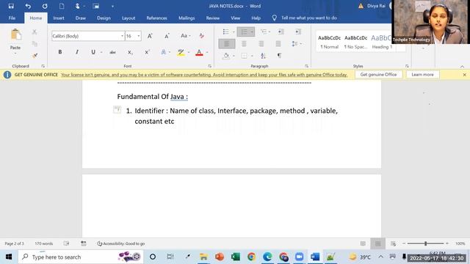Open the Change Case Aa dropdown

tap(186, 36)
